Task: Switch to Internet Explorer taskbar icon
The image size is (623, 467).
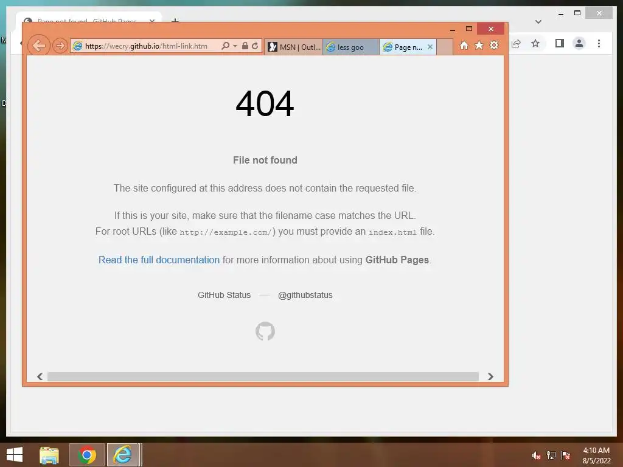Action: (122, 455)
